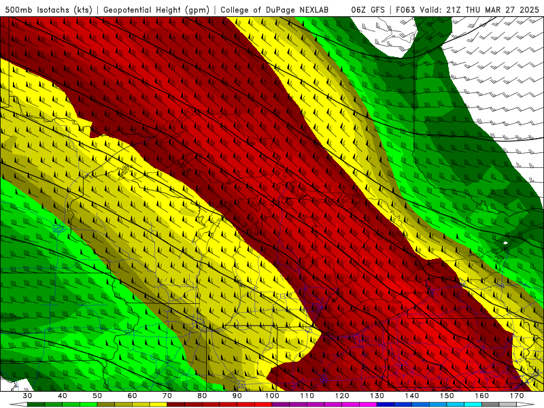This screenshot has height=408, width=544.
Task: Click the '100' label on the color scale
Action: click(x=272, y=396)
